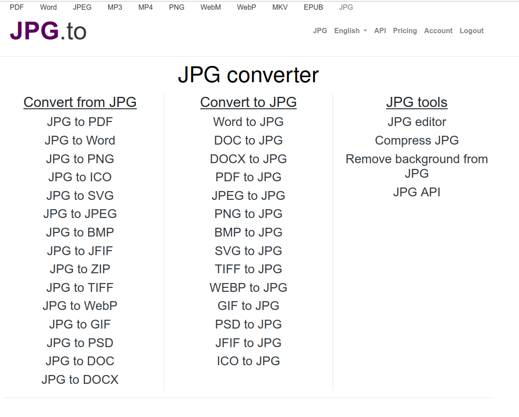Viewport: 519px width, 417px height.
Task: Open the JPG to Word converter
Action: (80, 140)
